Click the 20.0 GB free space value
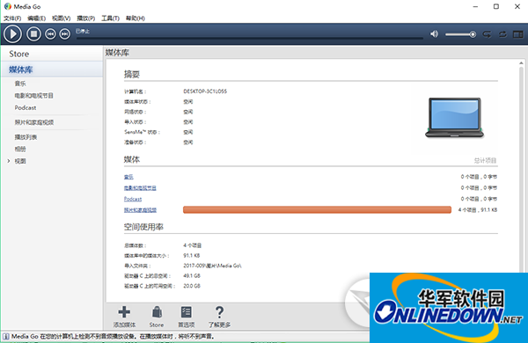 192,286
